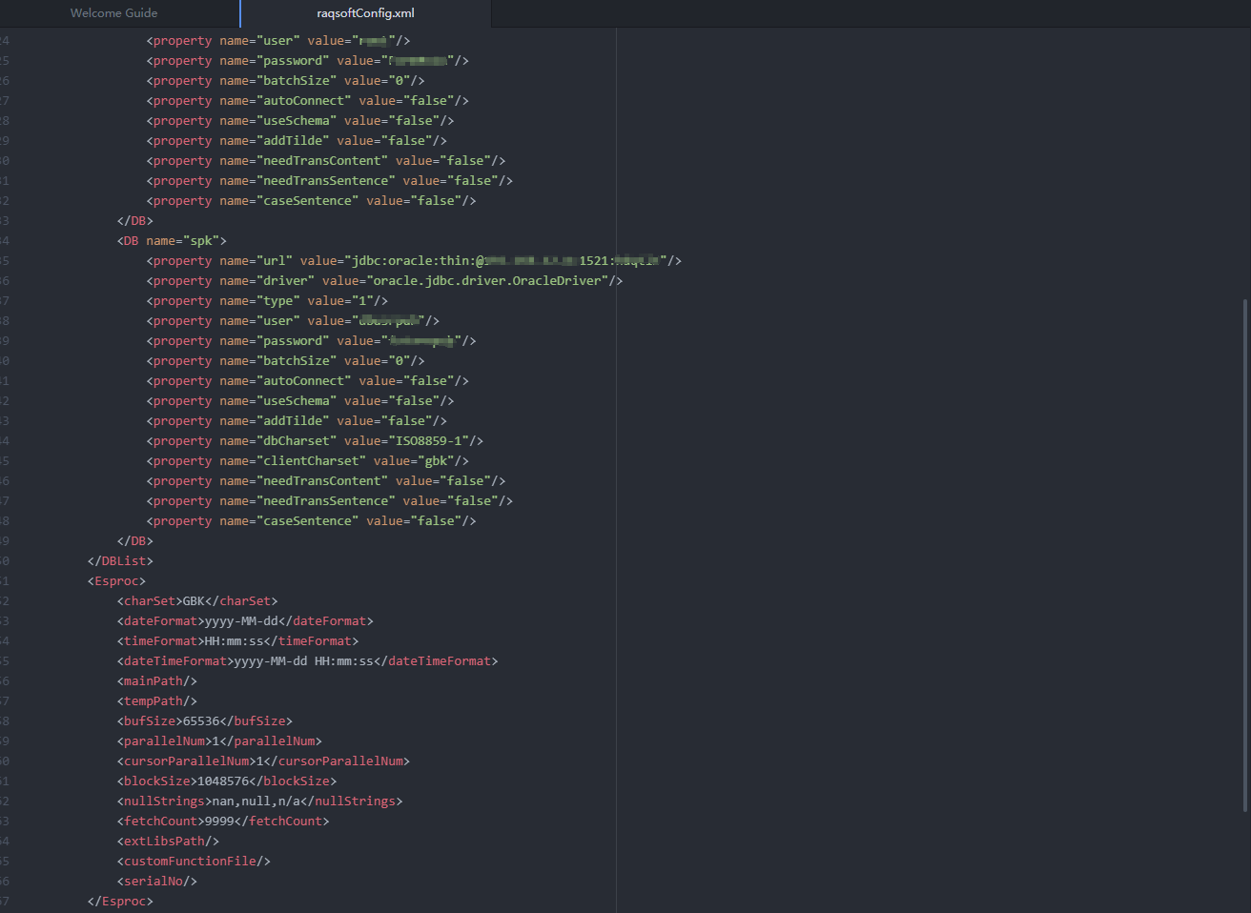Click the empty tempPath tag

[157, 701]
